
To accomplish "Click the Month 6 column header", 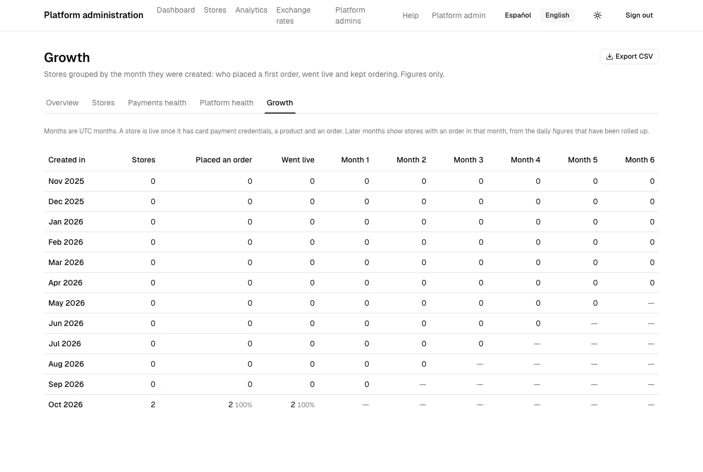I will pyautogui.click(x=640, y=160).
